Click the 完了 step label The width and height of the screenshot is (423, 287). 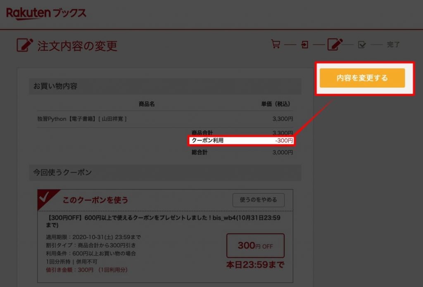click(393, 45)
